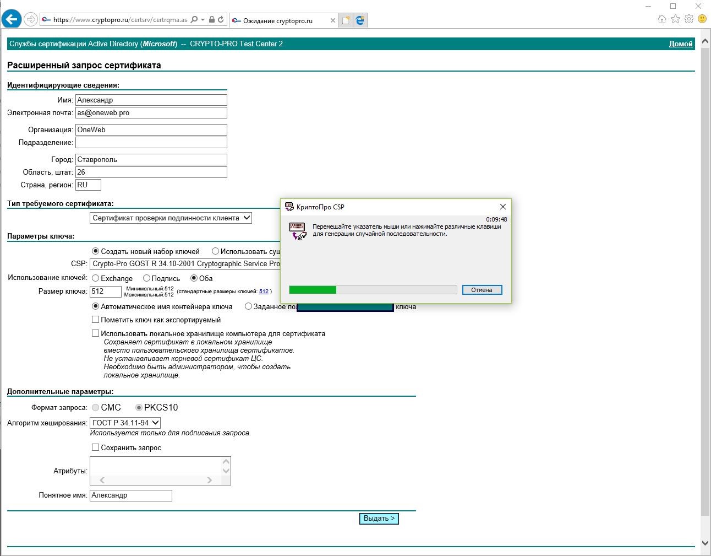This screenshot has width=711, height=556.
Task: Open Favorites with the star icon
Action: pyautogui.click(x=675, y=19)
